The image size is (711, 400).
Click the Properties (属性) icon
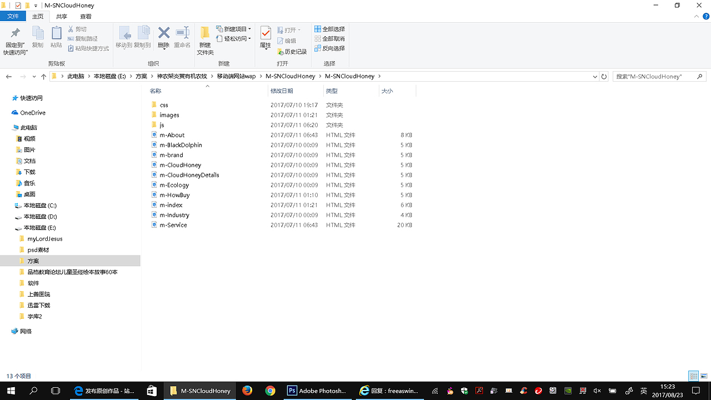(266, 33)
